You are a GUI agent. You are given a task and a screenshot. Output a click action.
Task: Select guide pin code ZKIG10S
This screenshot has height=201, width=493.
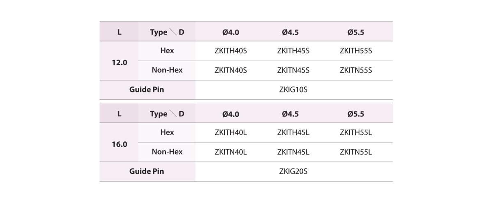coord(293,90)
